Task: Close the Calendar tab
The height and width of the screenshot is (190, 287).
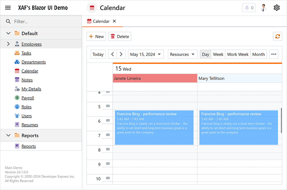Action: (x=114, y=21)
